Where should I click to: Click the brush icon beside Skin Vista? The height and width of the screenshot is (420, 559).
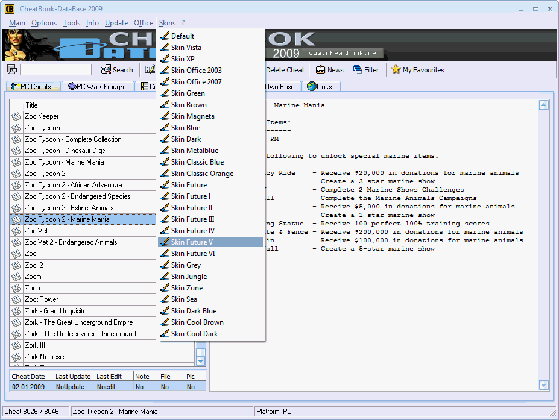[x=164, y=48]
